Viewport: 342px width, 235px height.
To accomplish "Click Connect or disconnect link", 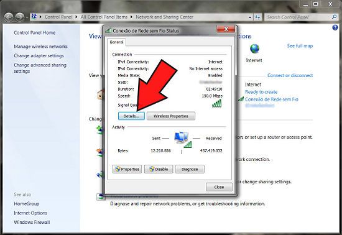I will 290,75.
